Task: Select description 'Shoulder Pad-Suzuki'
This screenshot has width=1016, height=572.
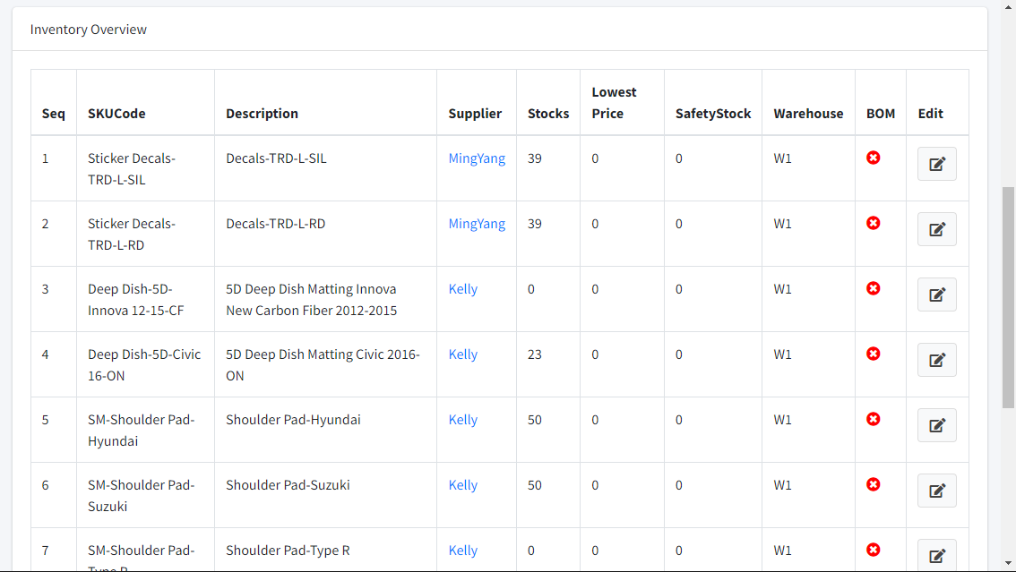Action: coord(288,485)
